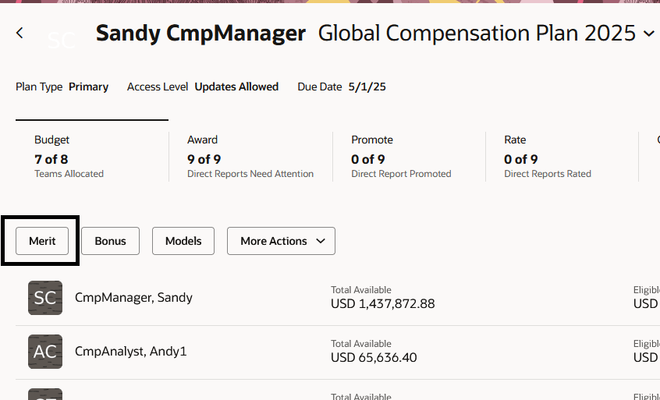Click the faint SC avatar in the header

click(x=62, y=41)
